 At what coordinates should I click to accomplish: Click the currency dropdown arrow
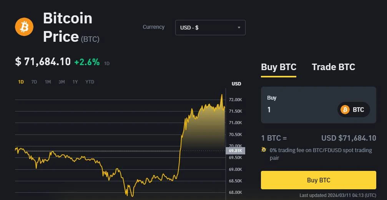tap(239, 28)
